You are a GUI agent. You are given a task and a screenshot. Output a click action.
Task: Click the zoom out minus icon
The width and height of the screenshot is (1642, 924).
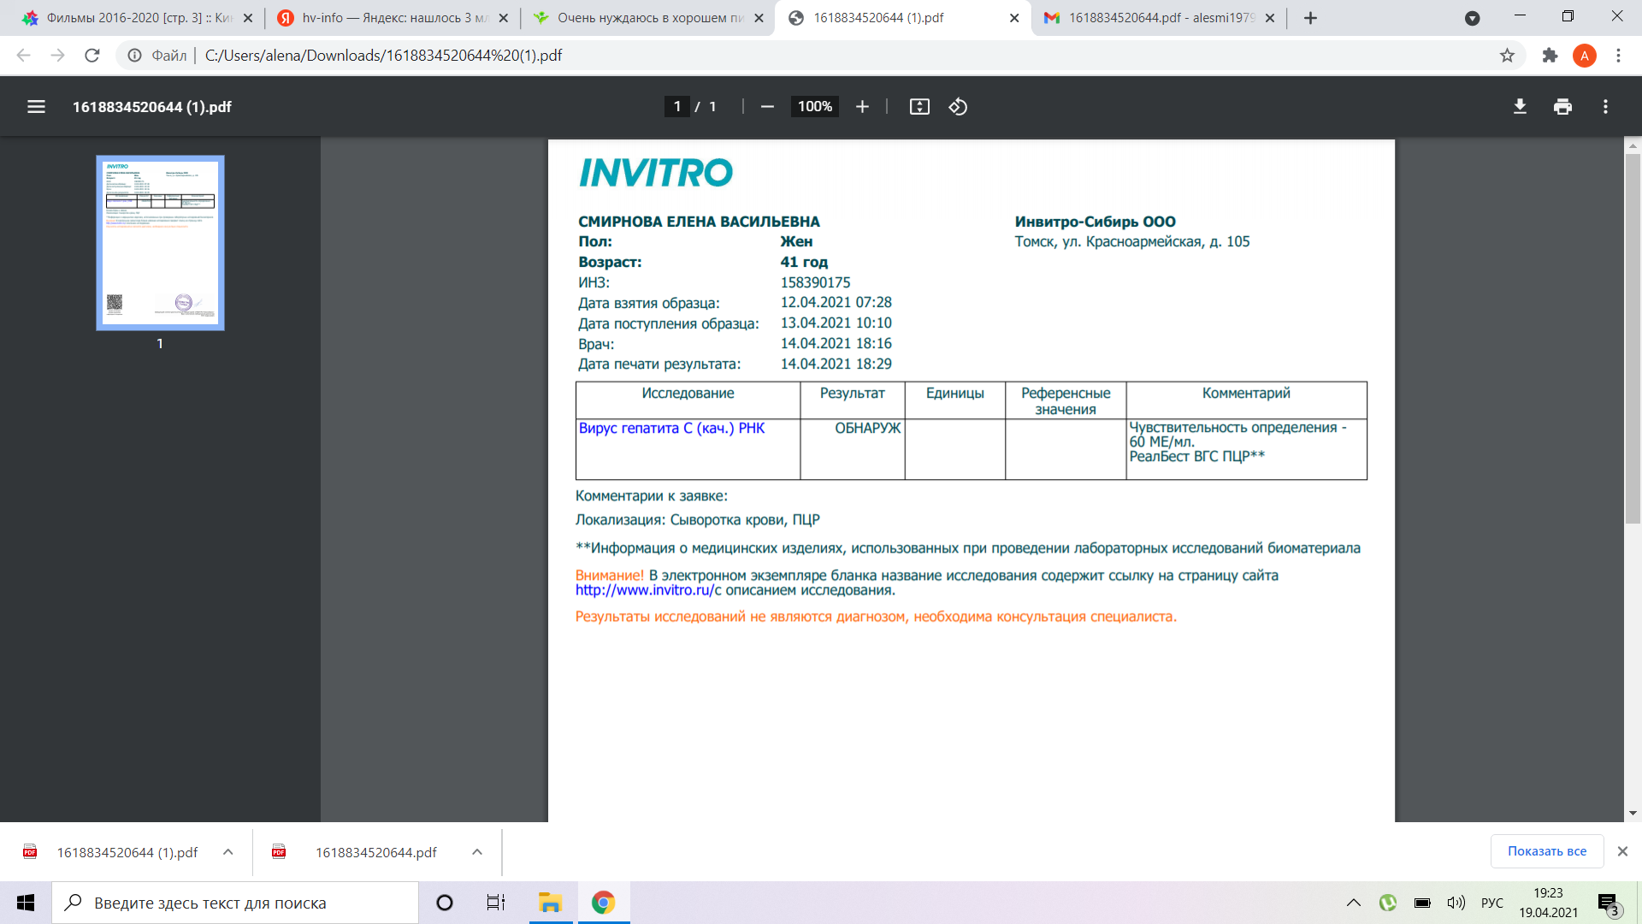[767, 107]
